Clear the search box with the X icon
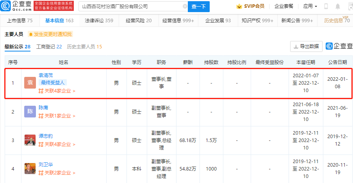The height and width of the screenshot is (183, 353). pos(185,7)
